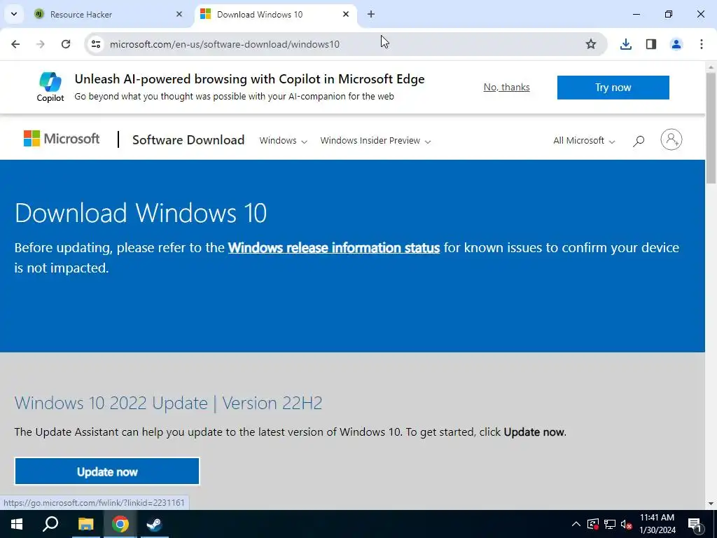717x538 pixels.
Task: Go to Microsoft home via logo
Action: (62, 138)
